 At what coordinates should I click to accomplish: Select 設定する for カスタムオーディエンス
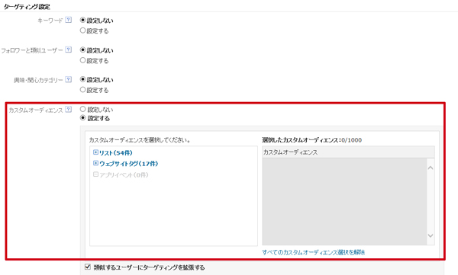[x=82, y=118]
